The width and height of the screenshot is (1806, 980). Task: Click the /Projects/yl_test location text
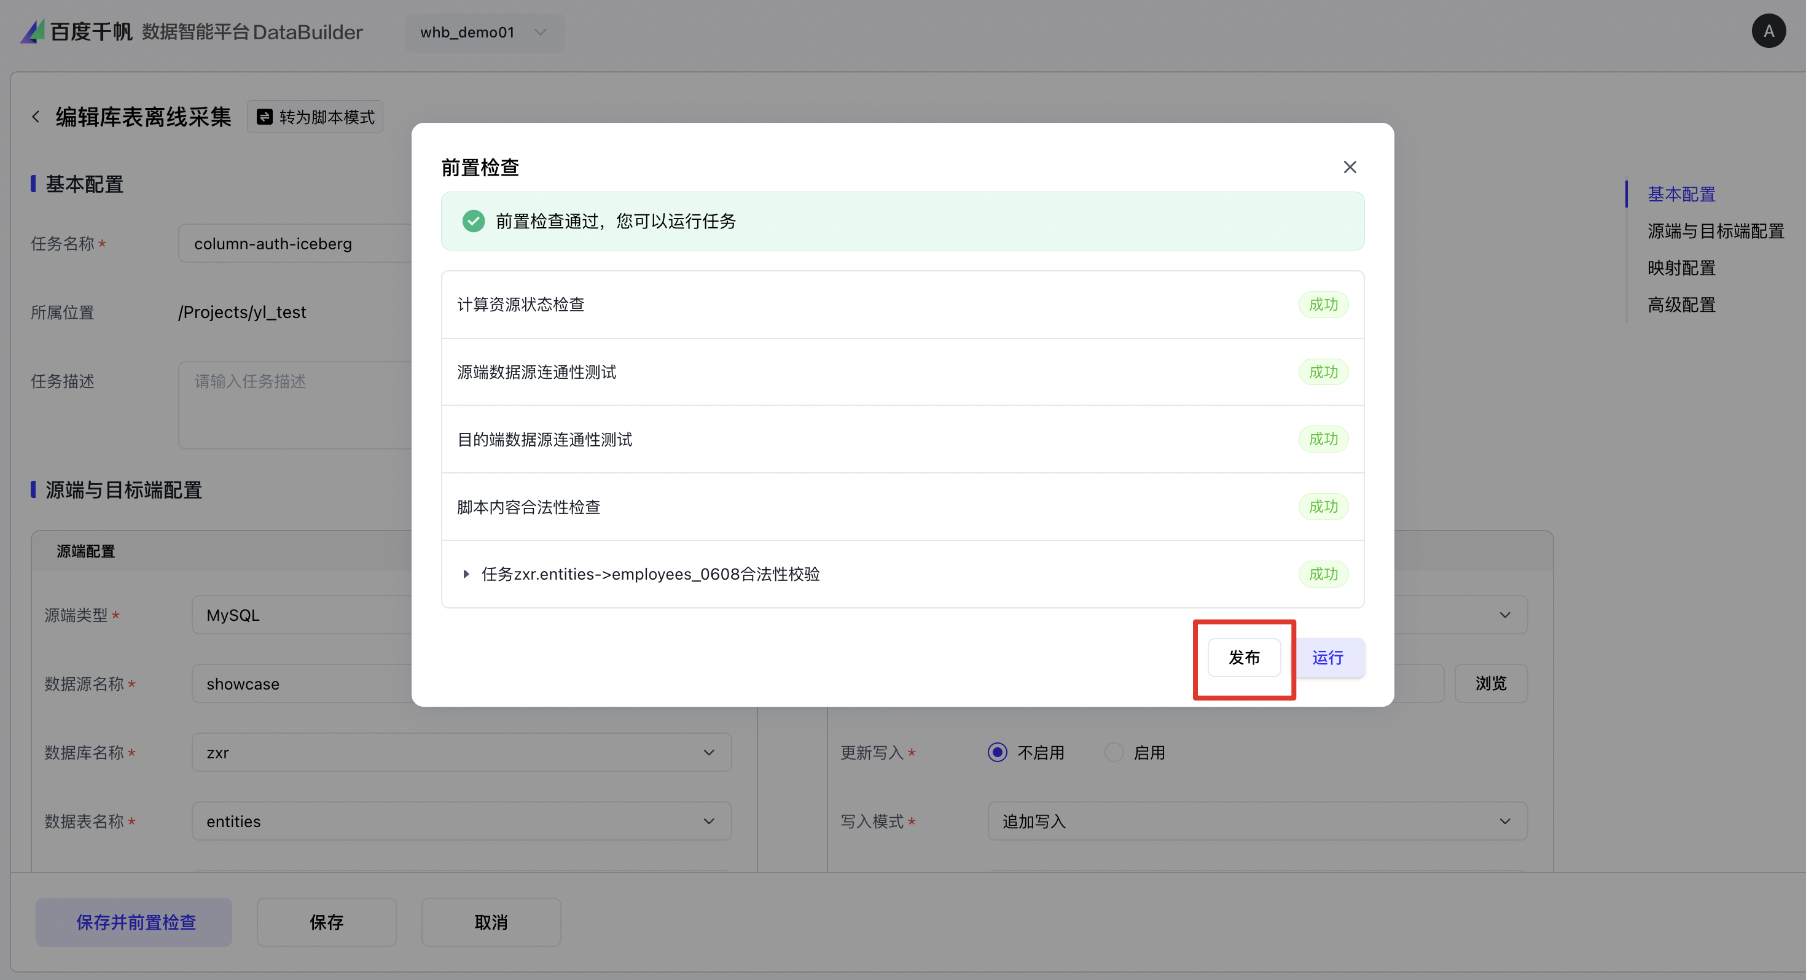point(242,312)
